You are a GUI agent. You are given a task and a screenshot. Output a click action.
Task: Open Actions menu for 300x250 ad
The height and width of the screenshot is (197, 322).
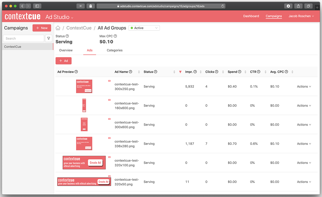pos(304,86)
